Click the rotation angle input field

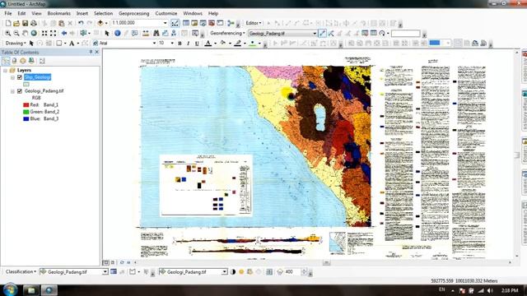[405, 34]
